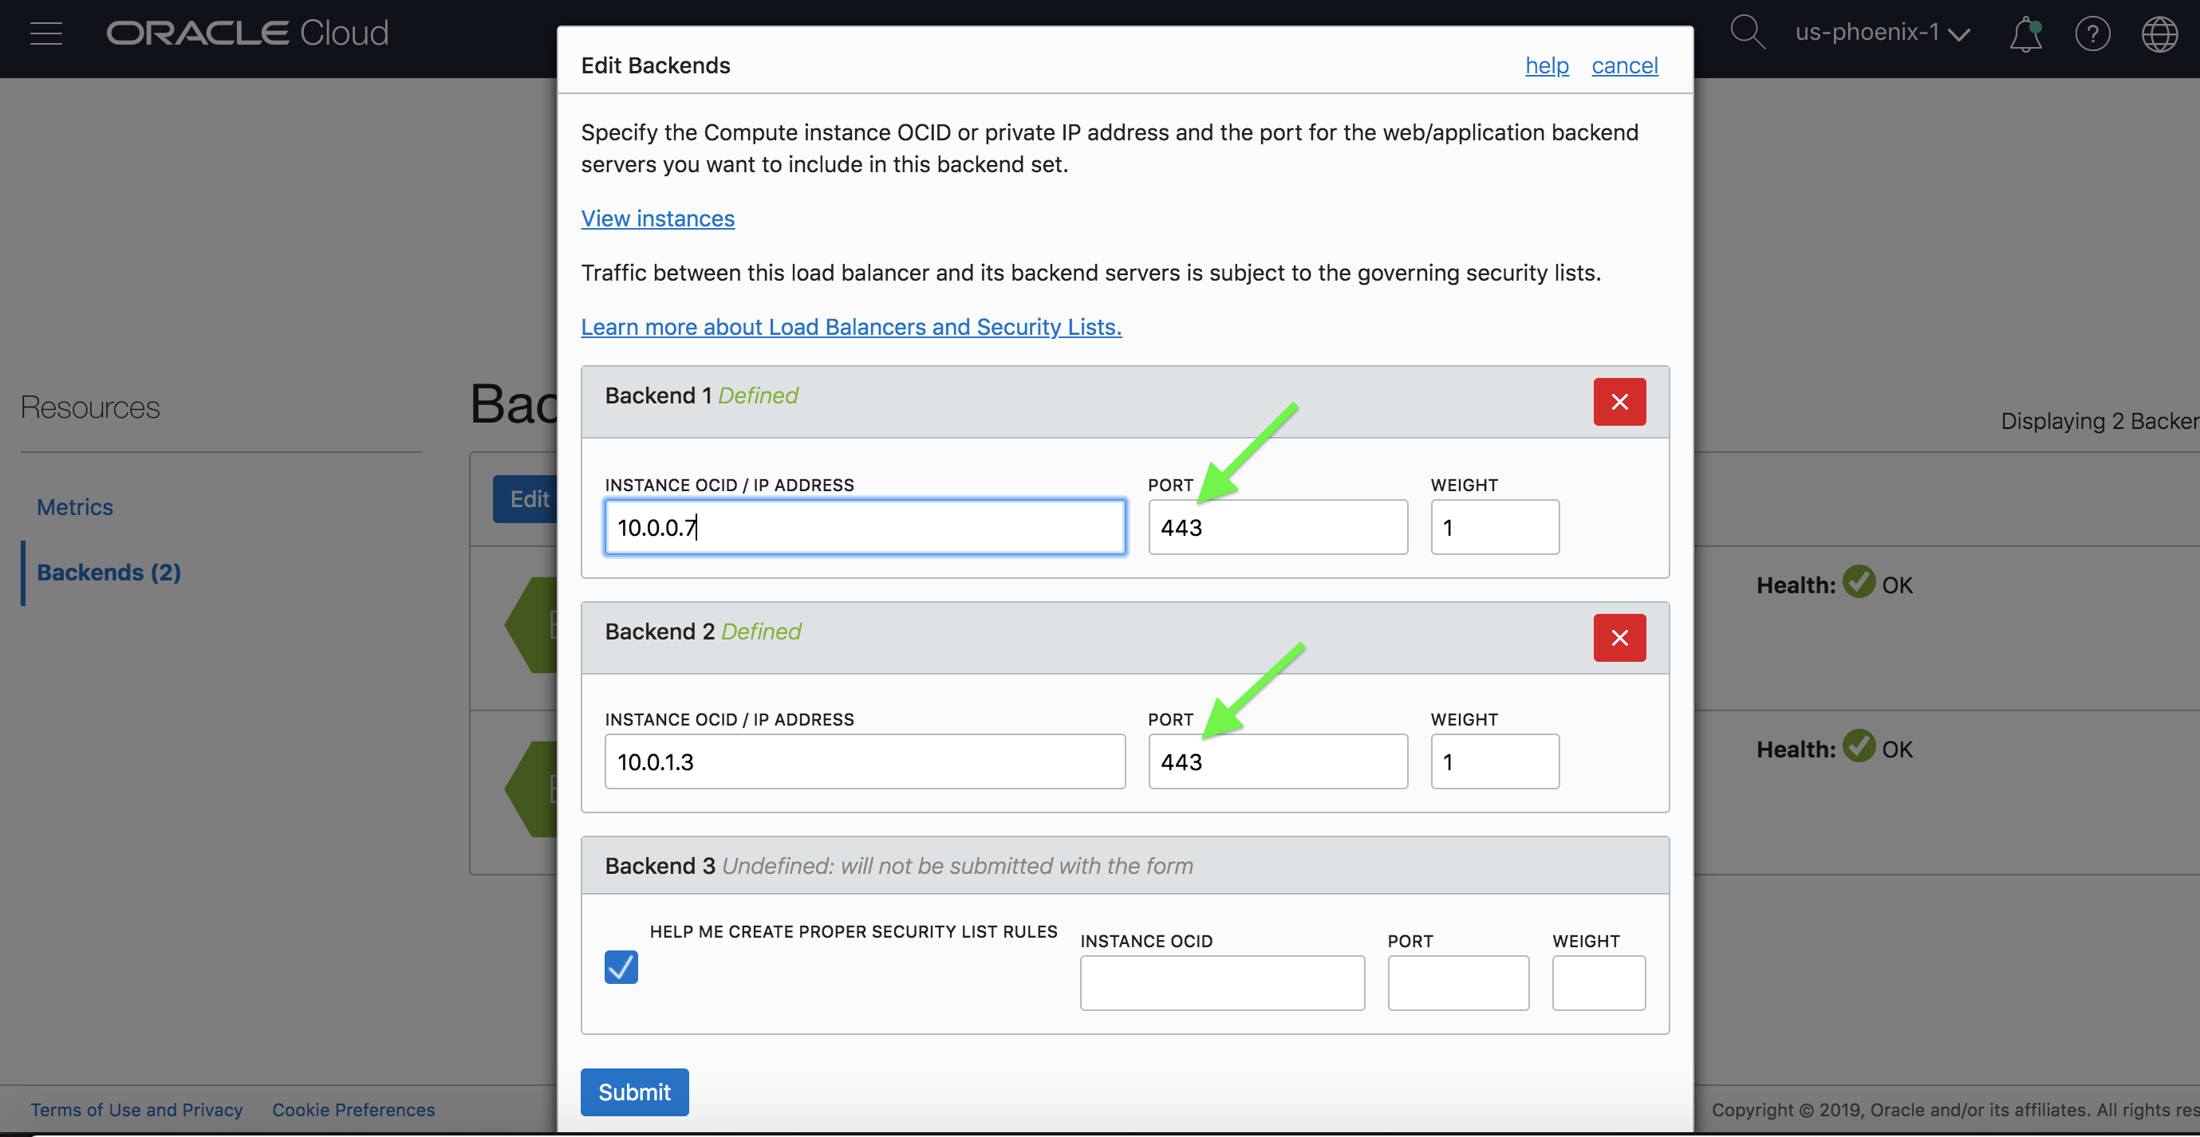Viewport: 2200px width, 1137px height.
Task: Open the language globe icon
Action: (x=2159, y=35)
